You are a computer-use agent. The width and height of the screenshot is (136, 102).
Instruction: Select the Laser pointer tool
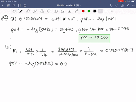(76, 11)
